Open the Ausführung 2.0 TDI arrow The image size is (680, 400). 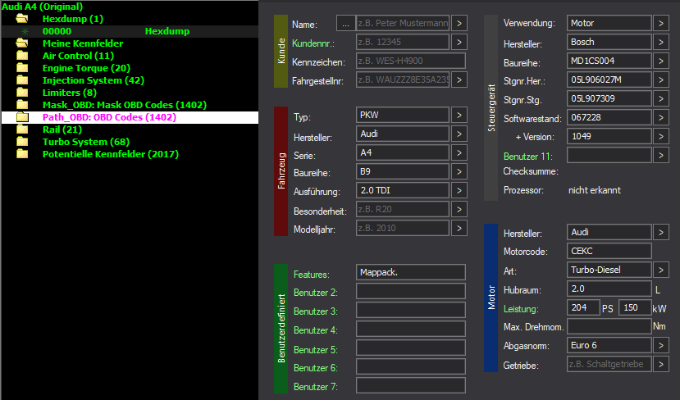pos(459,190)
